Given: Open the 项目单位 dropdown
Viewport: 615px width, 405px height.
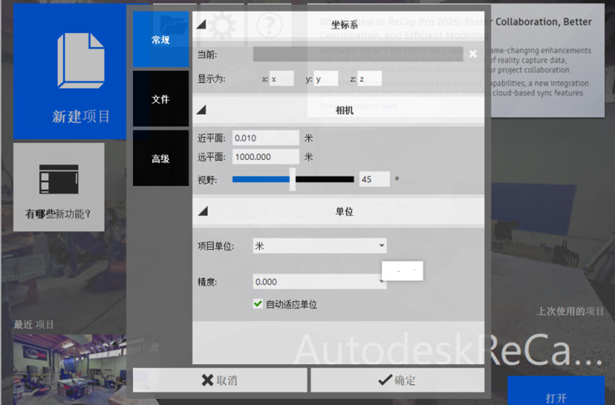Looking at the screenshot, I should [x=319, y=246].
